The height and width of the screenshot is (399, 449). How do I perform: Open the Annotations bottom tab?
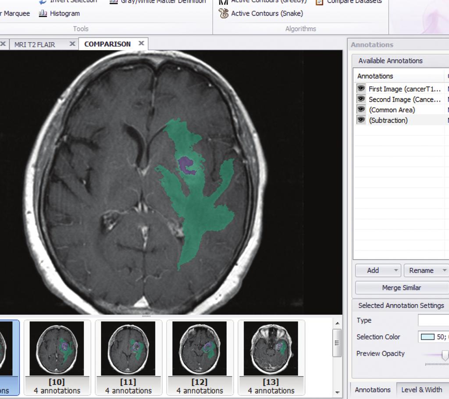(x=373, y=389)
